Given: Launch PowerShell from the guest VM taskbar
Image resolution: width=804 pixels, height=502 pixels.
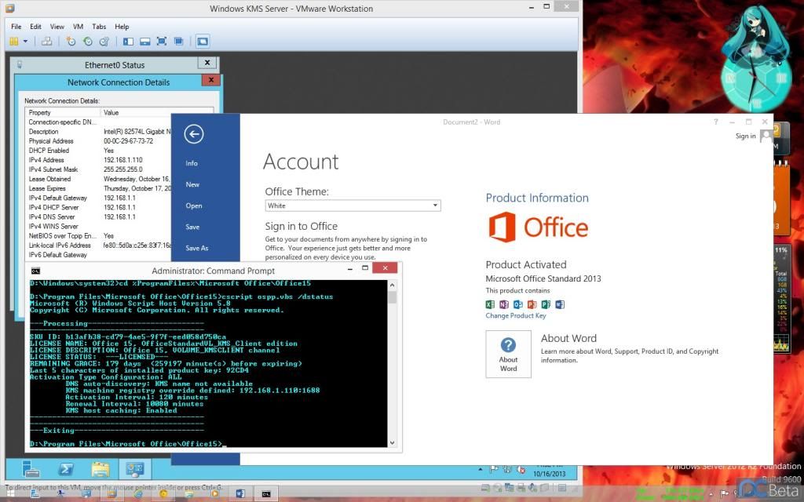Looking at the screenshot, I should [66, 469].
